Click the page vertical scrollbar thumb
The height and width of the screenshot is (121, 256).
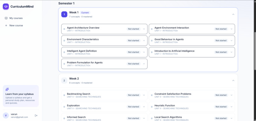point(255,51)
